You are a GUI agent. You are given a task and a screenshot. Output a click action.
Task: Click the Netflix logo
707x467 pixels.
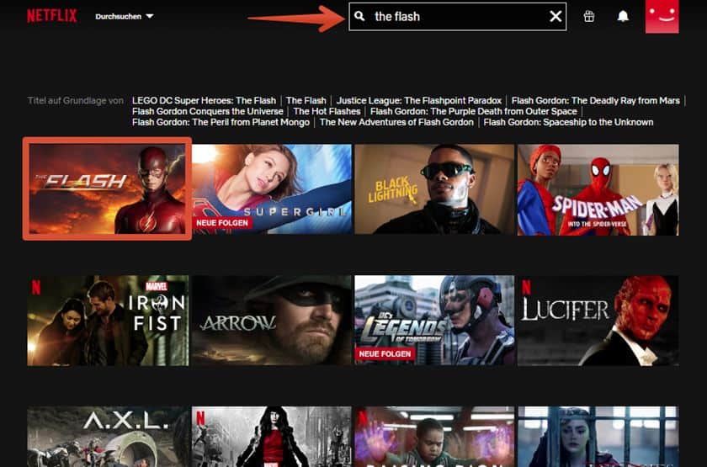pos(52,16)
